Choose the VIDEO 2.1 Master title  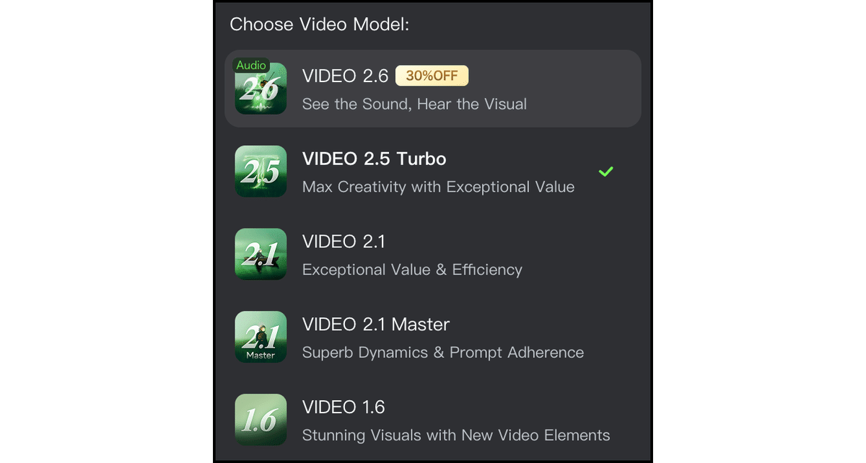(x=375, y=325)
